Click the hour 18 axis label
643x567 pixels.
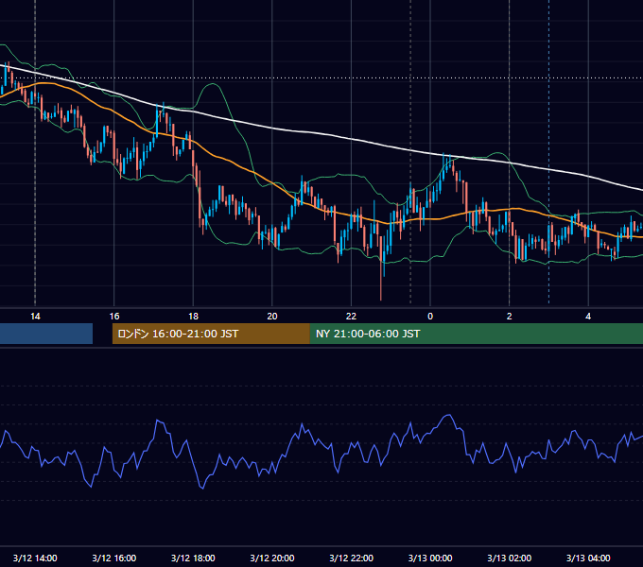tap(193, 317)
